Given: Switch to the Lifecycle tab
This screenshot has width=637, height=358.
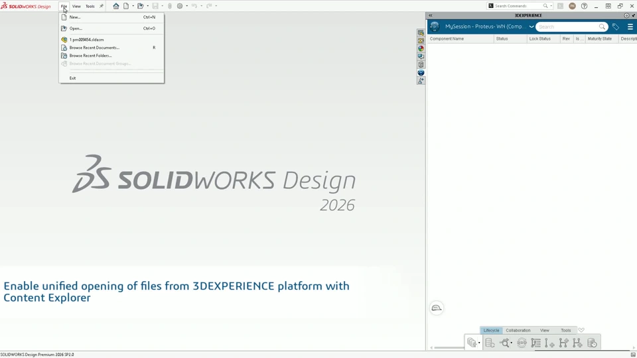Looking at the screenshot, I should tap(491, 330).
